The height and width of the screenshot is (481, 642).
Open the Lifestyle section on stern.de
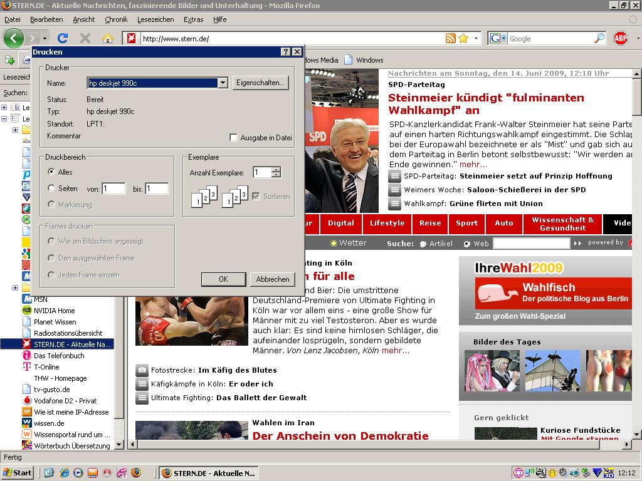point(387,224)
